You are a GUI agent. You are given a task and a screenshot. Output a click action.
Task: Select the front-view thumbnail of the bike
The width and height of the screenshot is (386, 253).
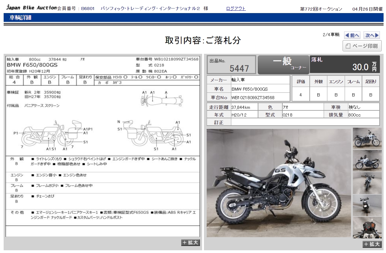(x=367, y=183)
